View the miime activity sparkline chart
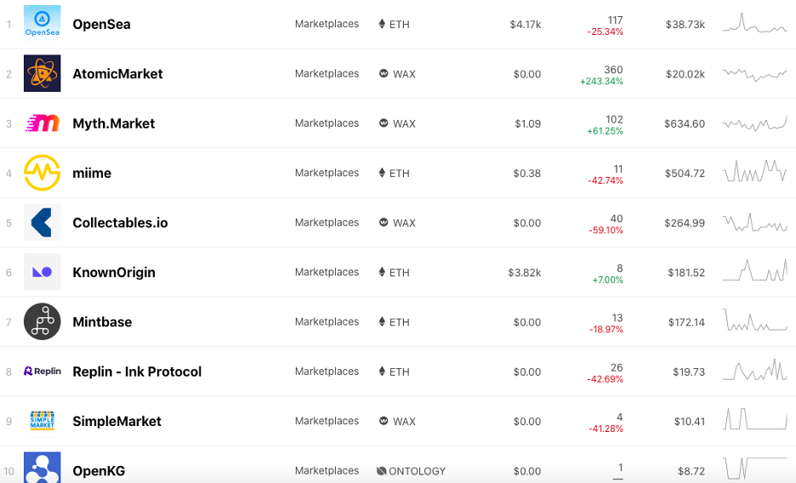 coord(755,172)
